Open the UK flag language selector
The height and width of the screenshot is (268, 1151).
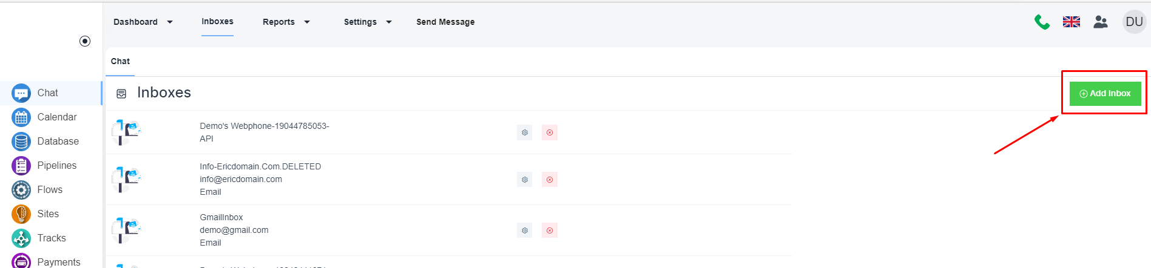[x=1071, y=22]
